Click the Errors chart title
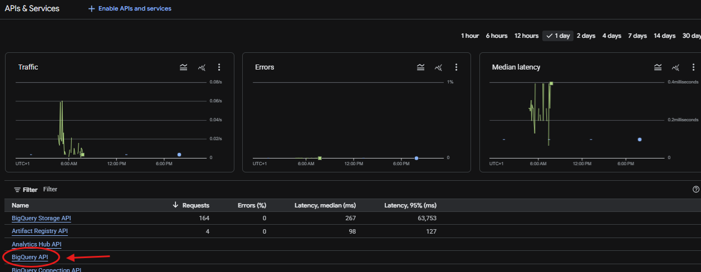The width and height of the screenshot is (701, 272). click(264, 67)
